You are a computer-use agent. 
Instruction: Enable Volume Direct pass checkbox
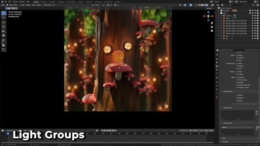click(237, 72)
